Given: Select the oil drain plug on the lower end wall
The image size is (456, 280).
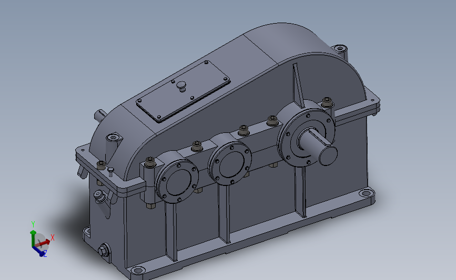Looking at the screenshot, I should click(x=104, y=251).
